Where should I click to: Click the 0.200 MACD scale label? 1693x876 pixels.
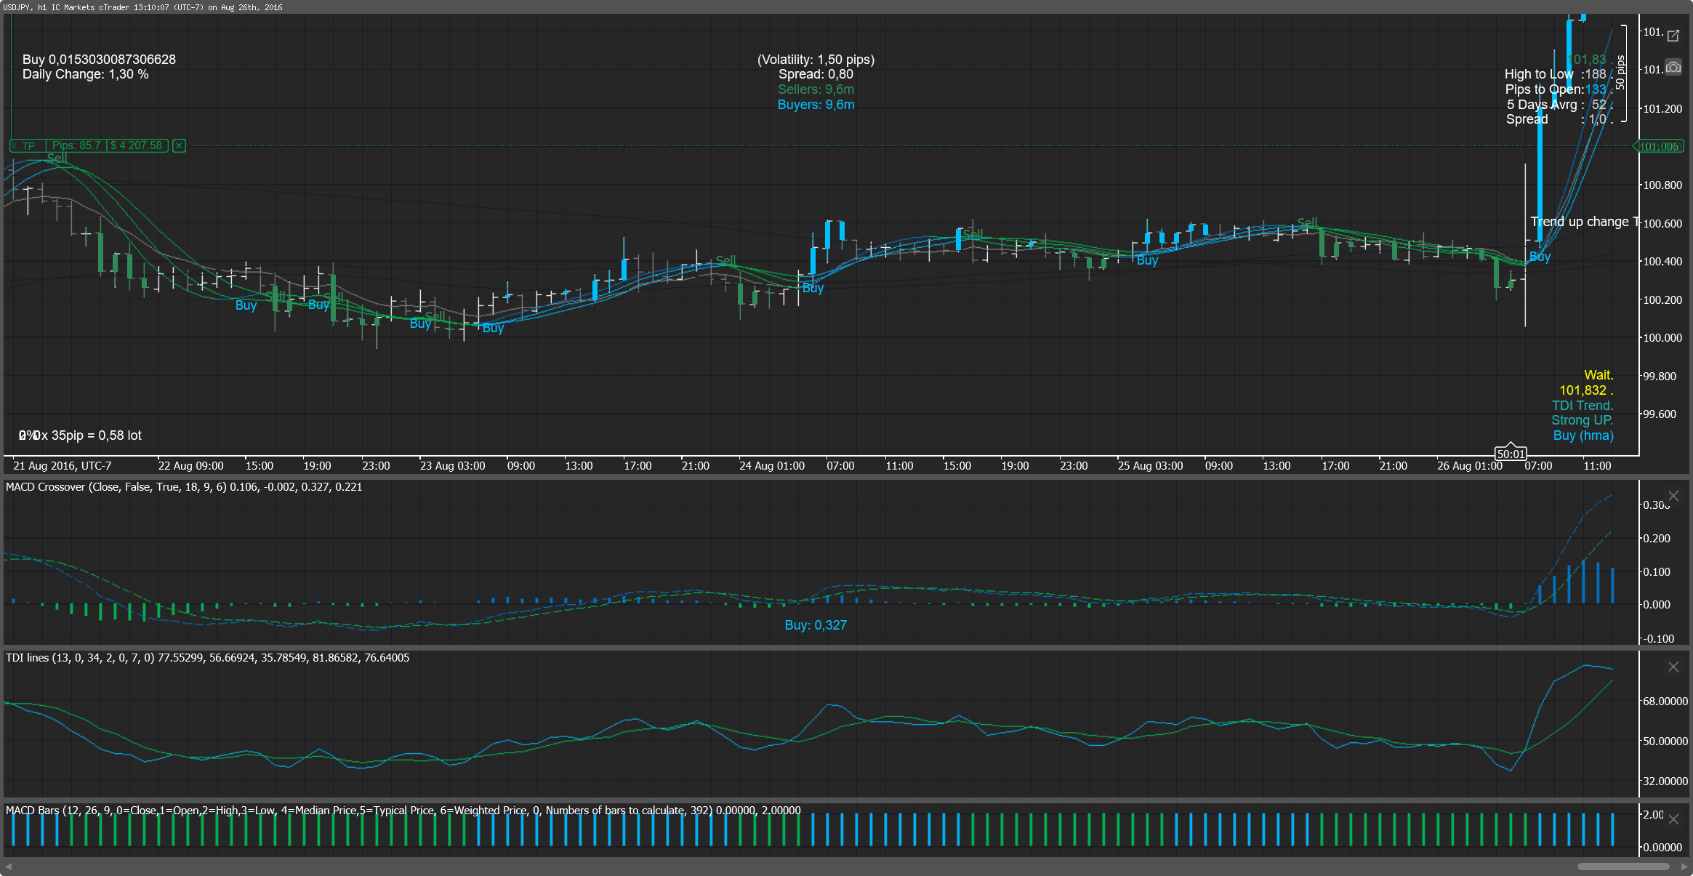click(1657, 539)
